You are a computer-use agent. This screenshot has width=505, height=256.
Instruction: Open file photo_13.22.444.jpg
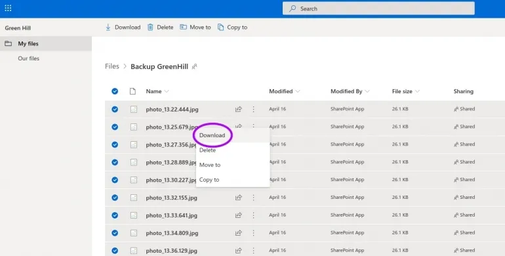pyautogui.click(x=172, y=110)
